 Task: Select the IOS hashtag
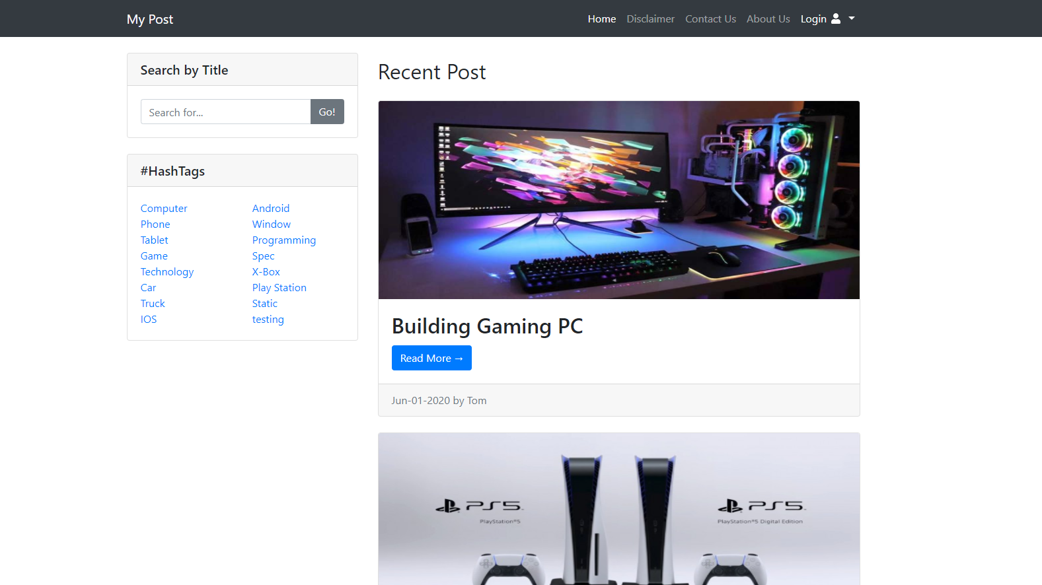(149, 320)
